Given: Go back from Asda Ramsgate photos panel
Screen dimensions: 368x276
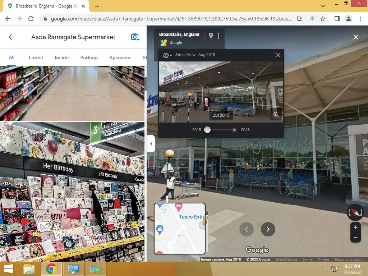Looking at the screenshot, I should [x=11, y=37].
